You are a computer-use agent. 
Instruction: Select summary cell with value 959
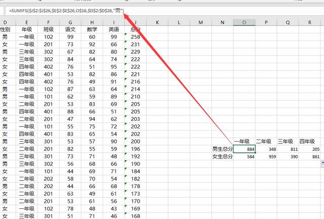click(x=266, y=156)
